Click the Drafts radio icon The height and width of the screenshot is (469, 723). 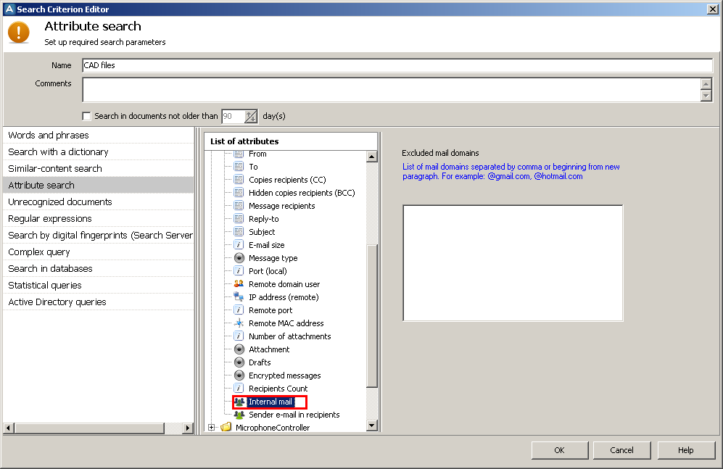click(239, 362)
